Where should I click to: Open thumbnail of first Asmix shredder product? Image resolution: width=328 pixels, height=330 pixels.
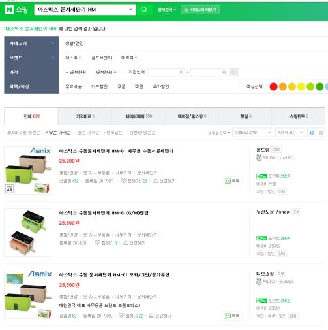(28, 171)
